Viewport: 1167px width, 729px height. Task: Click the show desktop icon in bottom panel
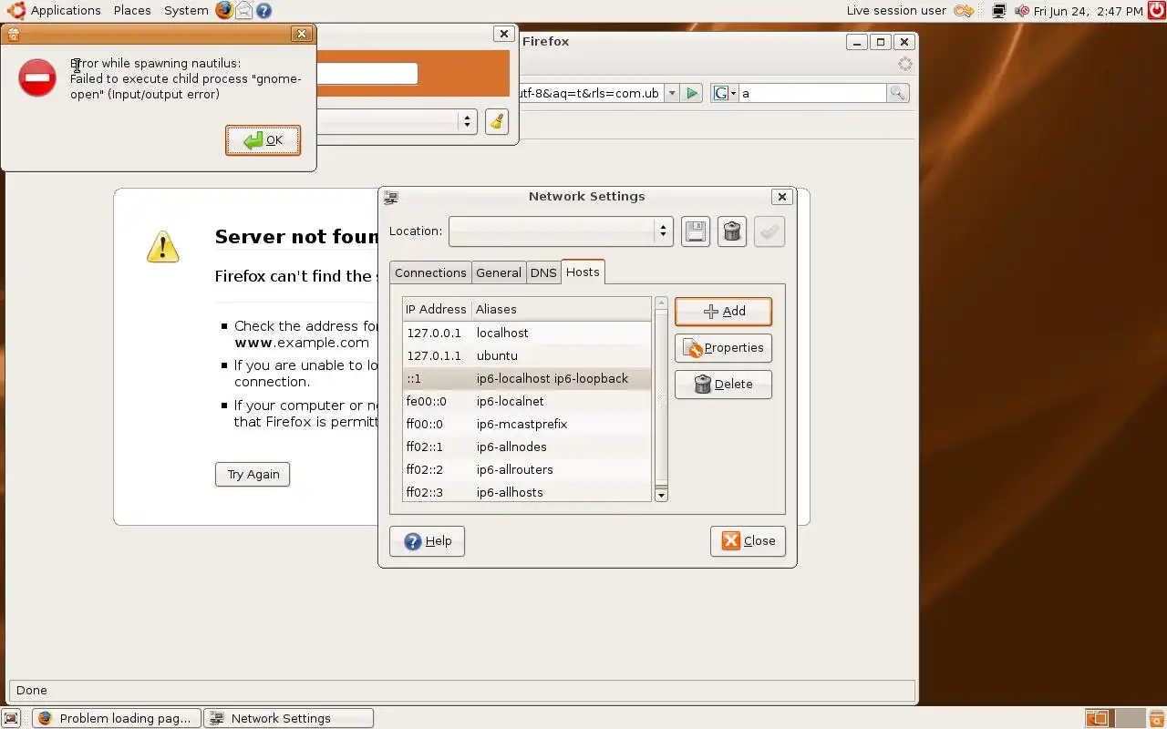tap(11, 718)
